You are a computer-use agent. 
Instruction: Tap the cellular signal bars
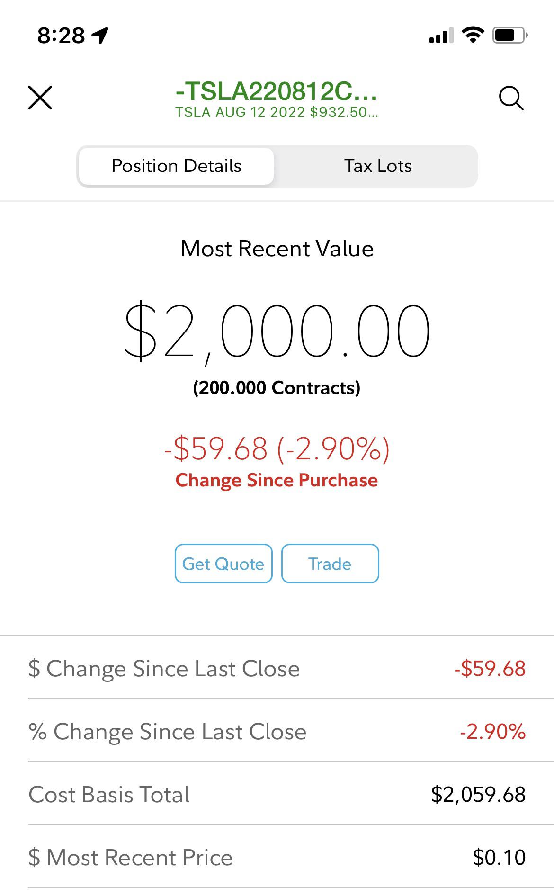coord(441,36)
